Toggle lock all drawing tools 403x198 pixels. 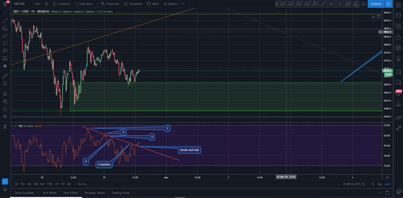pos(5,109)
